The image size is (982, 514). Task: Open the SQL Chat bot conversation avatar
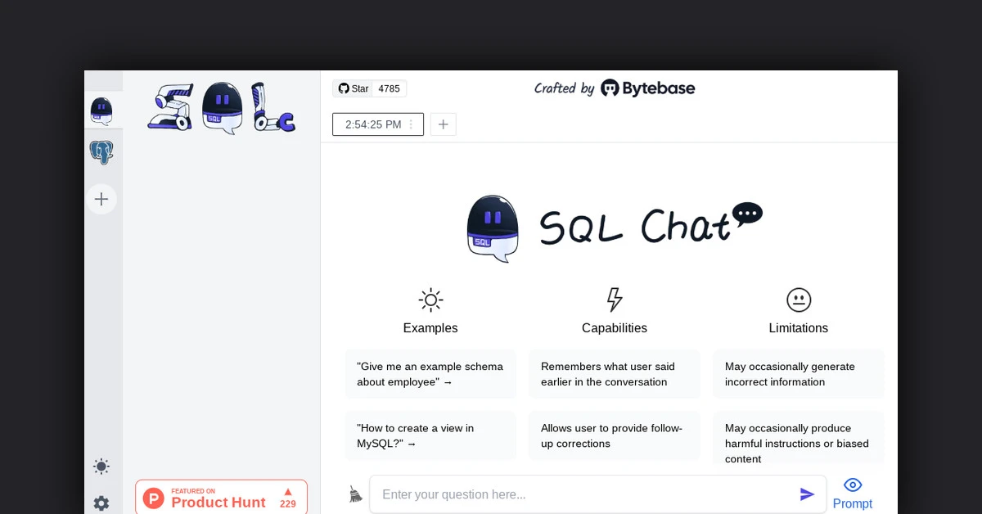tap(101, 110)
